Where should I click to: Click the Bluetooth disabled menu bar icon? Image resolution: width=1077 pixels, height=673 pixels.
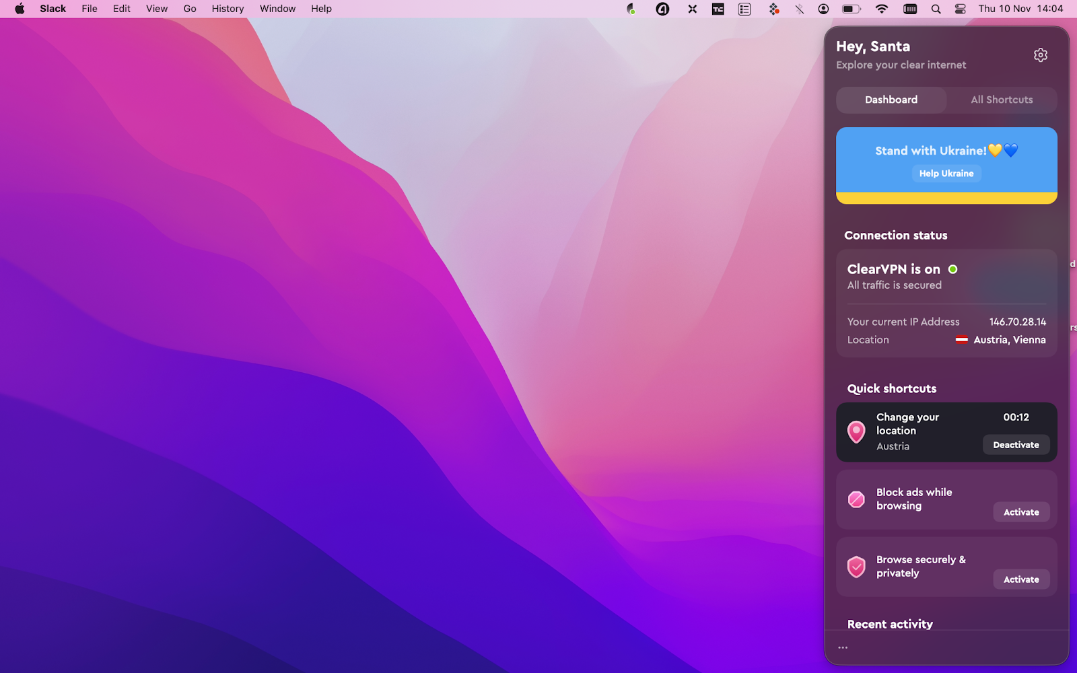click(x=799, y=9)
